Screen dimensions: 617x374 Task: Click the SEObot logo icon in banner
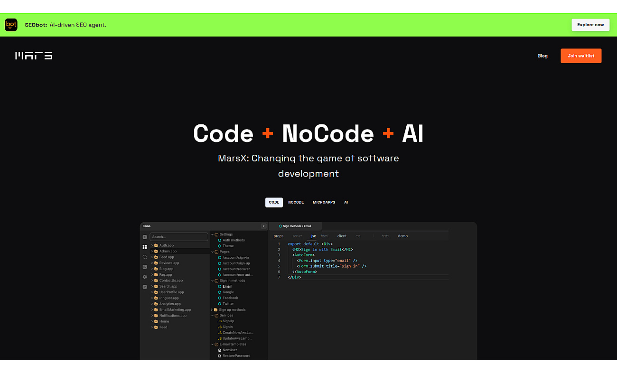point(11,25)
